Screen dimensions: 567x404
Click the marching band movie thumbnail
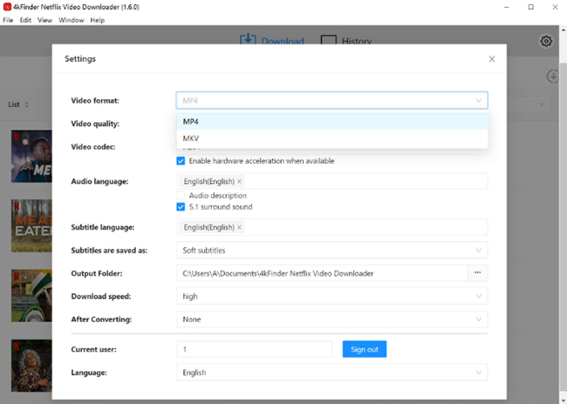[31, 296]
